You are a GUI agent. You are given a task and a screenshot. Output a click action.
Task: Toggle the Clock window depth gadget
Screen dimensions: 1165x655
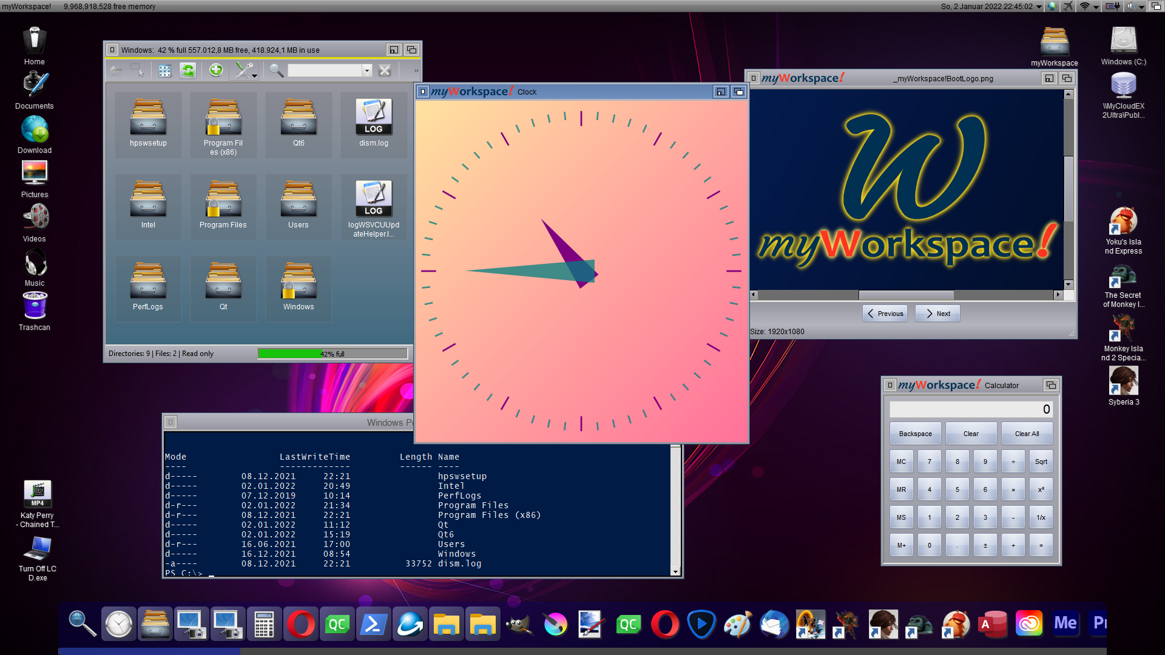point(739,92)
